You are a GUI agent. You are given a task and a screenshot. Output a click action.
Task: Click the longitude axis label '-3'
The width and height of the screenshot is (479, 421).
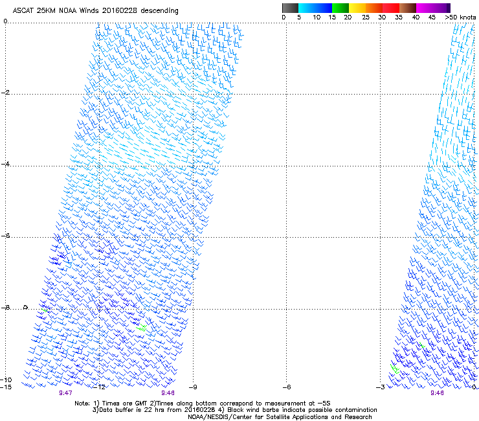point(381,387)
